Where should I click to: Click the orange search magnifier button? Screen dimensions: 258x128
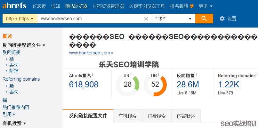tap(204, 19)
